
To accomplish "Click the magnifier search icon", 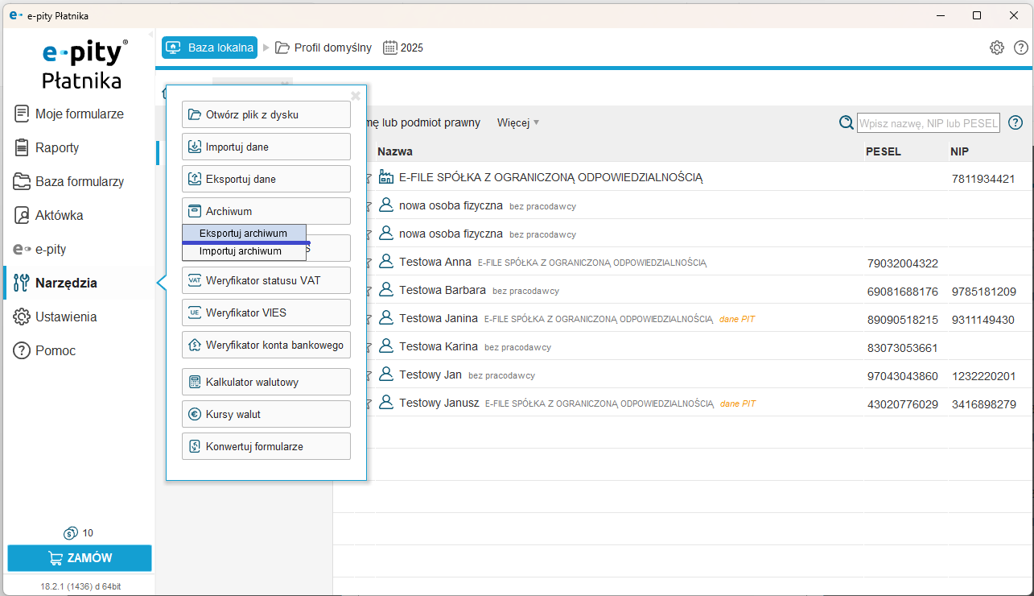I will pyautogui.click(x=846, y=122).
